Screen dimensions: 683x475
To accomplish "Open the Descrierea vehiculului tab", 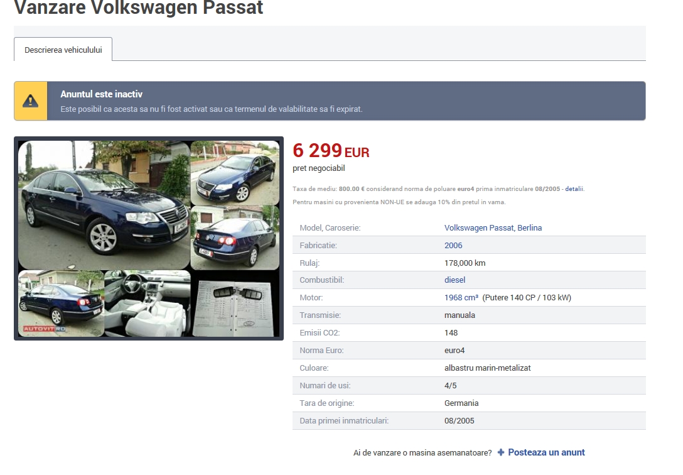I will tap(63, 50).
